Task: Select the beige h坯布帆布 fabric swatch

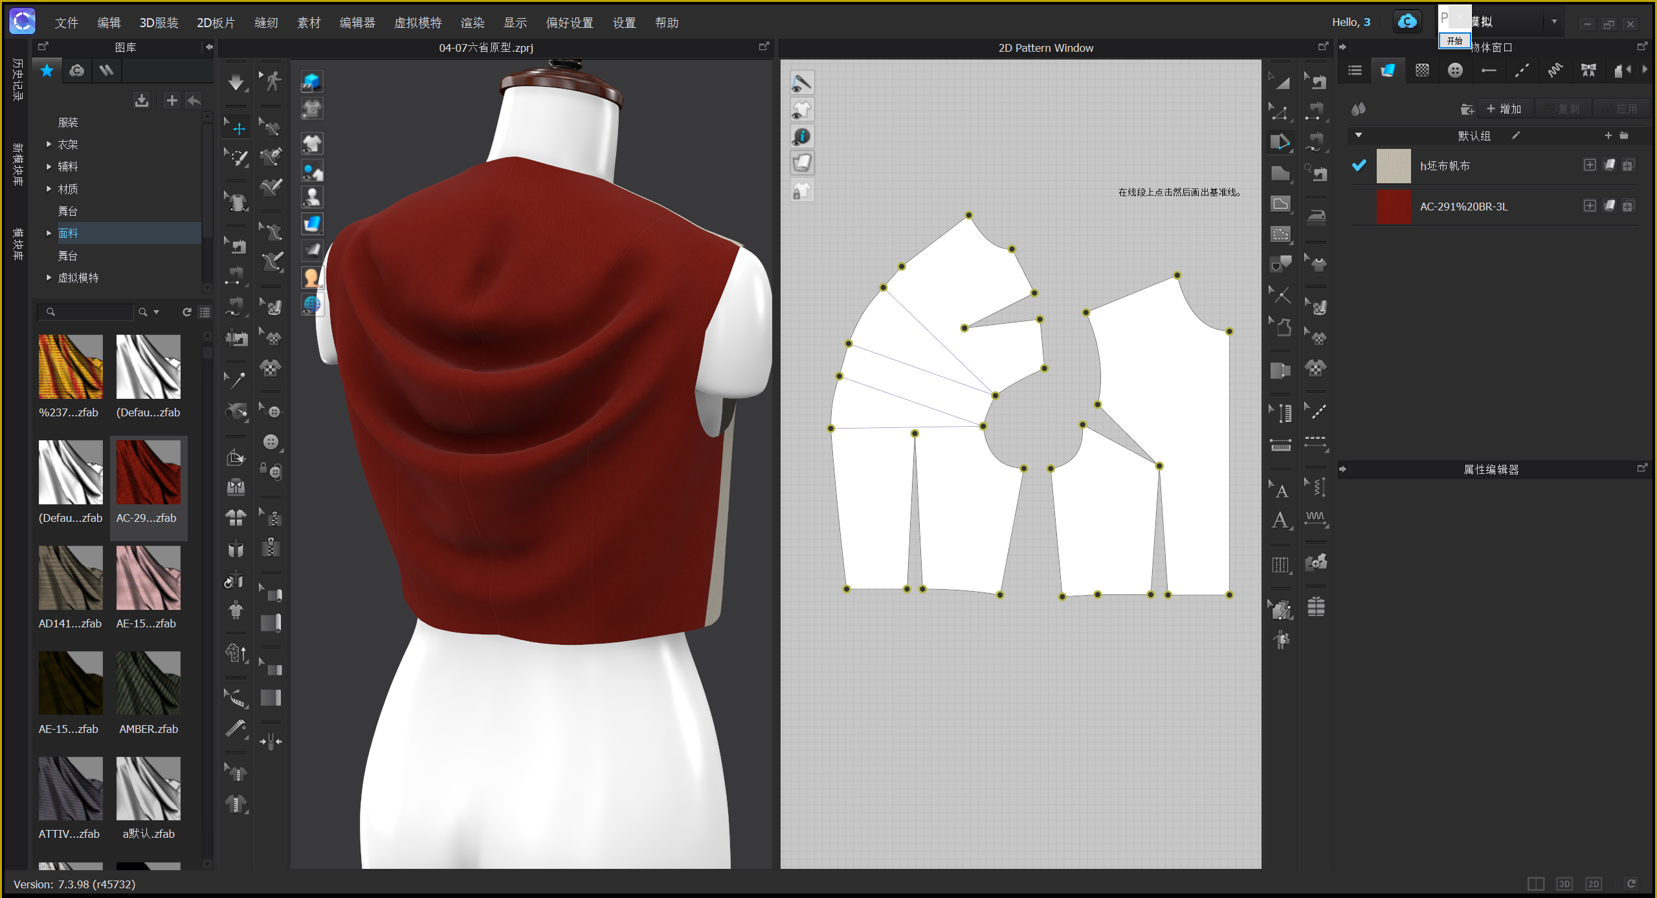Action: coord(1394,166)
